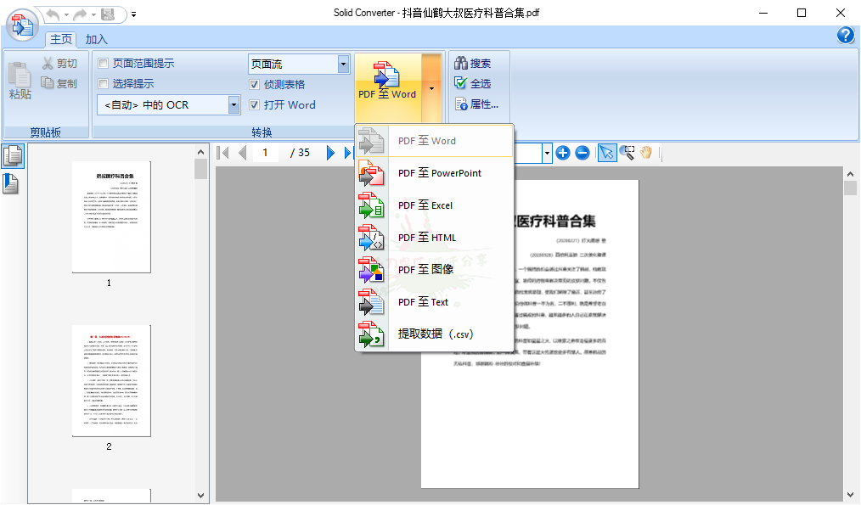Choose PDF 至 Text menu item
861x505 pixels.
point(435,302)
